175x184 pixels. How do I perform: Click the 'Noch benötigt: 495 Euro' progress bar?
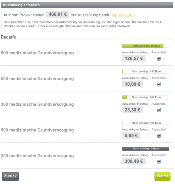click(146, 123)
